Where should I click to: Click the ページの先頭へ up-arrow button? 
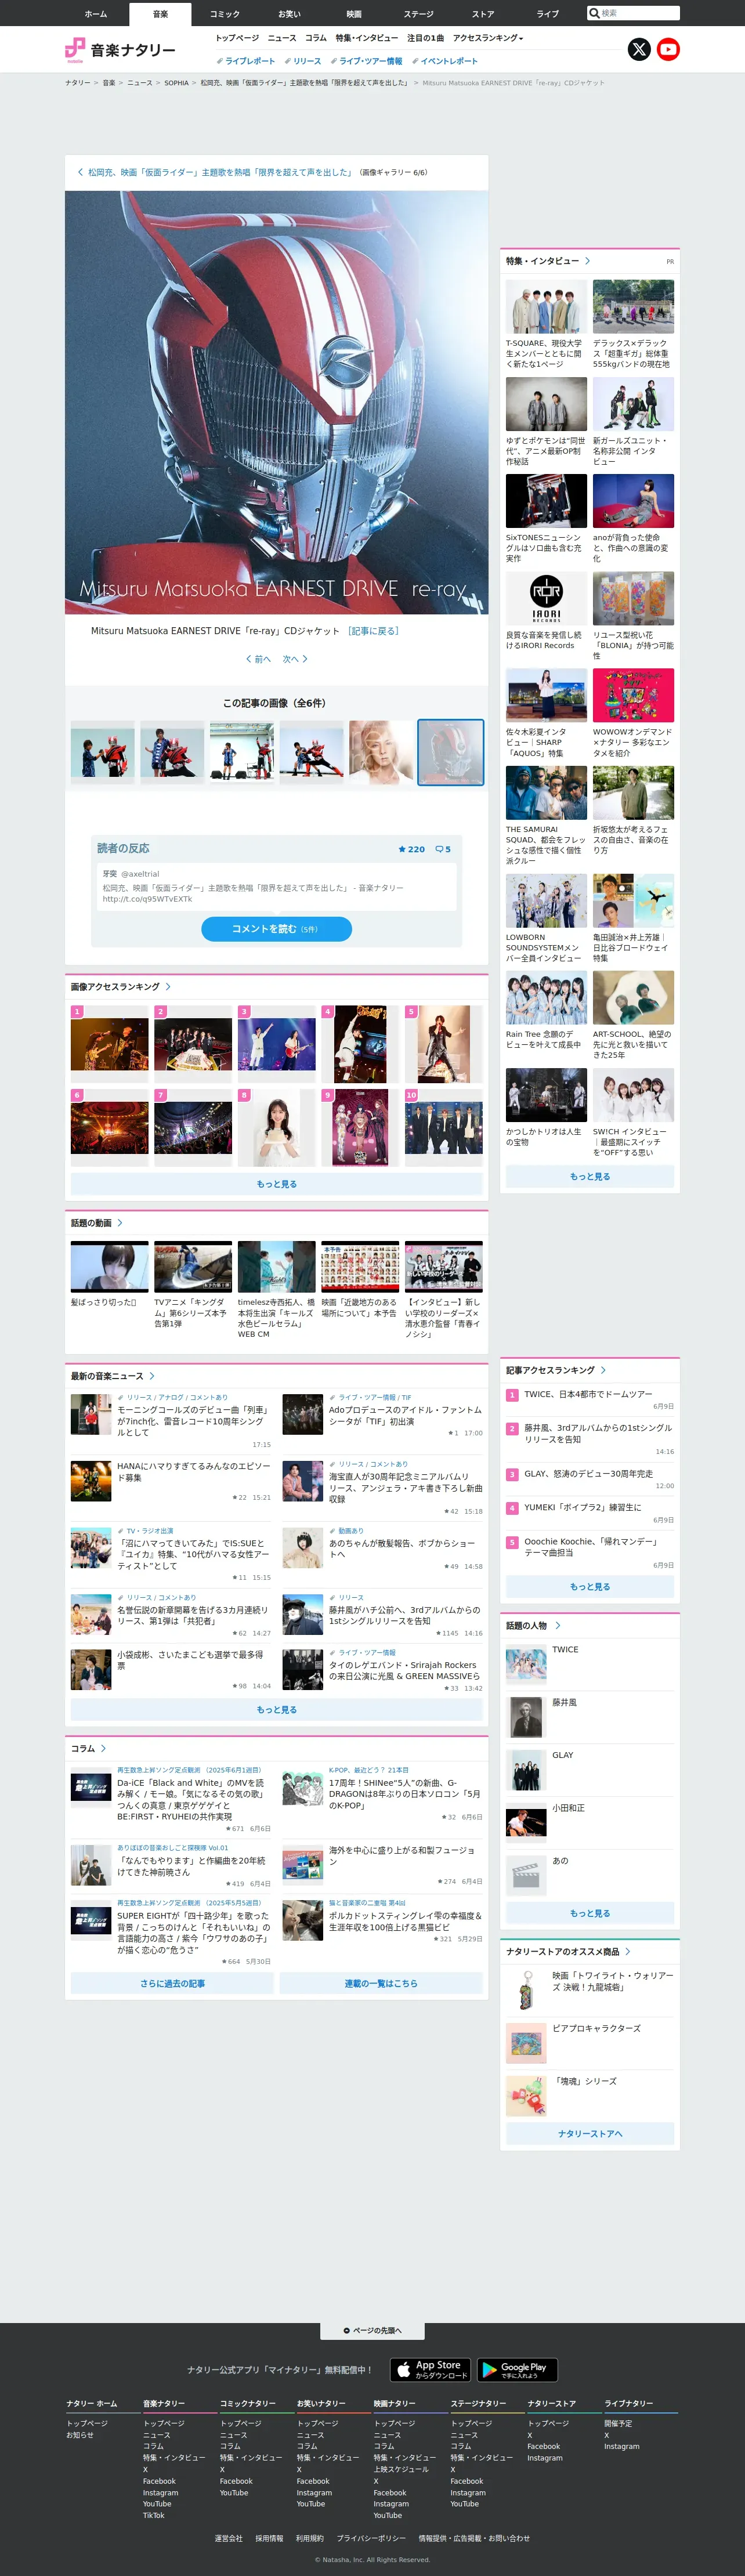pos(372,2330)
